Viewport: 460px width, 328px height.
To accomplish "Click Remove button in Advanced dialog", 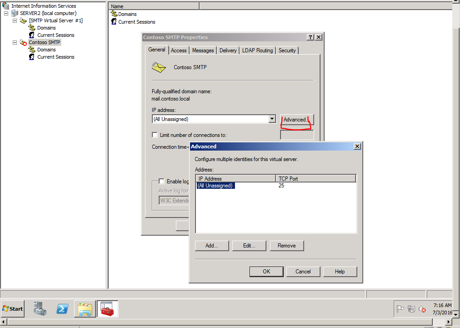I will pos(287,246).
